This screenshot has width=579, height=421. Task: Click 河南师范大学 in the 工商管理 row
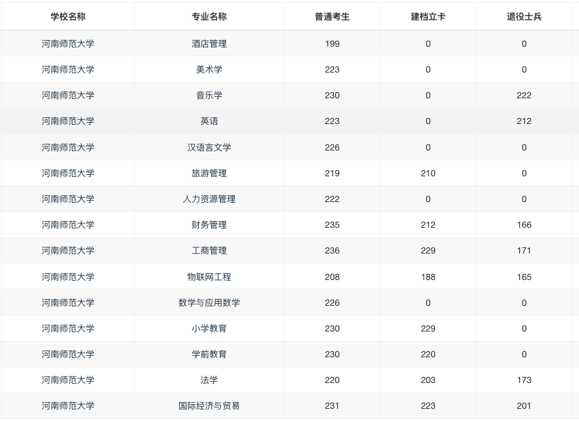[x=68, y=251]
